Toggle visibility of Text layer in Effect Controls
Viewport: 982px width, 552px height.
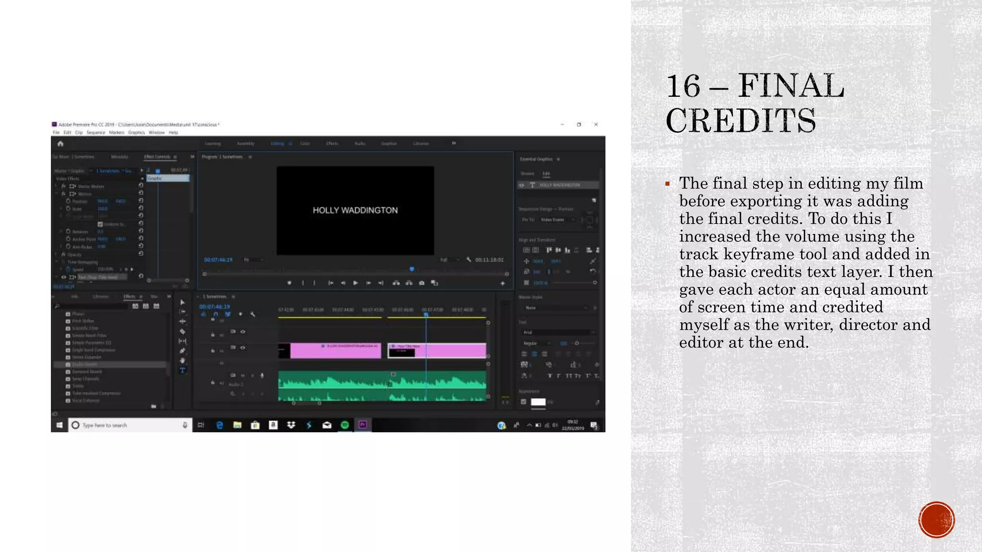tap(63, 277)
